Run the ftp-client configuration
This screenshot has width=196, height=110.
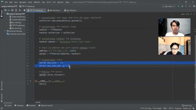(x=179, y=6)
